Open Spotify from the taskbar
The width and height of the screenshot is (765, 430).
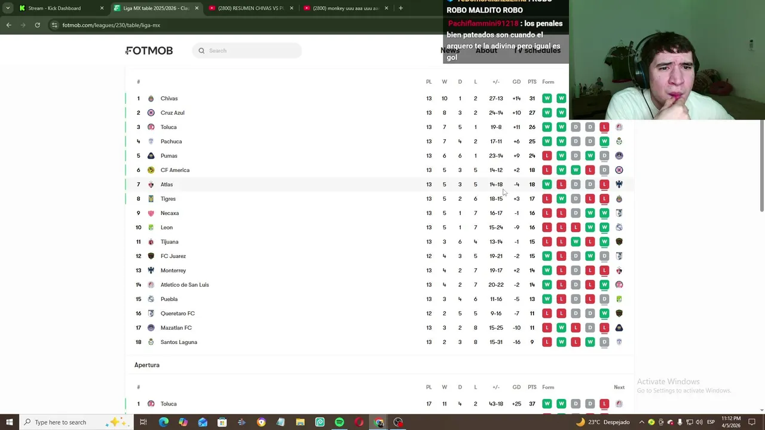pos(339,422)
